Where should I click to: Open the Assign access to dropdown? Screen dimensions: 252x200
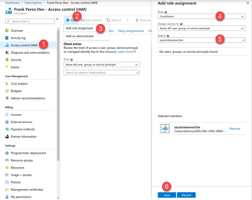click(x=202, y=28)
